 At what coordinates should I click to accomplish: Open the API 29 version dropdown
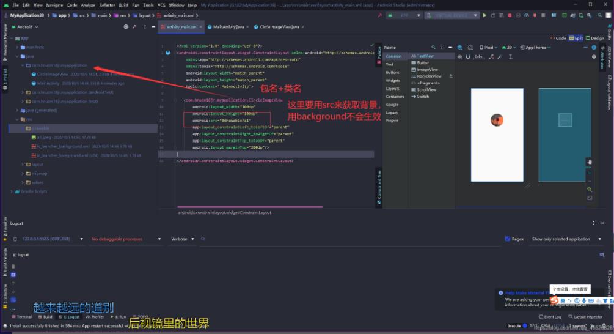(509, 48)
